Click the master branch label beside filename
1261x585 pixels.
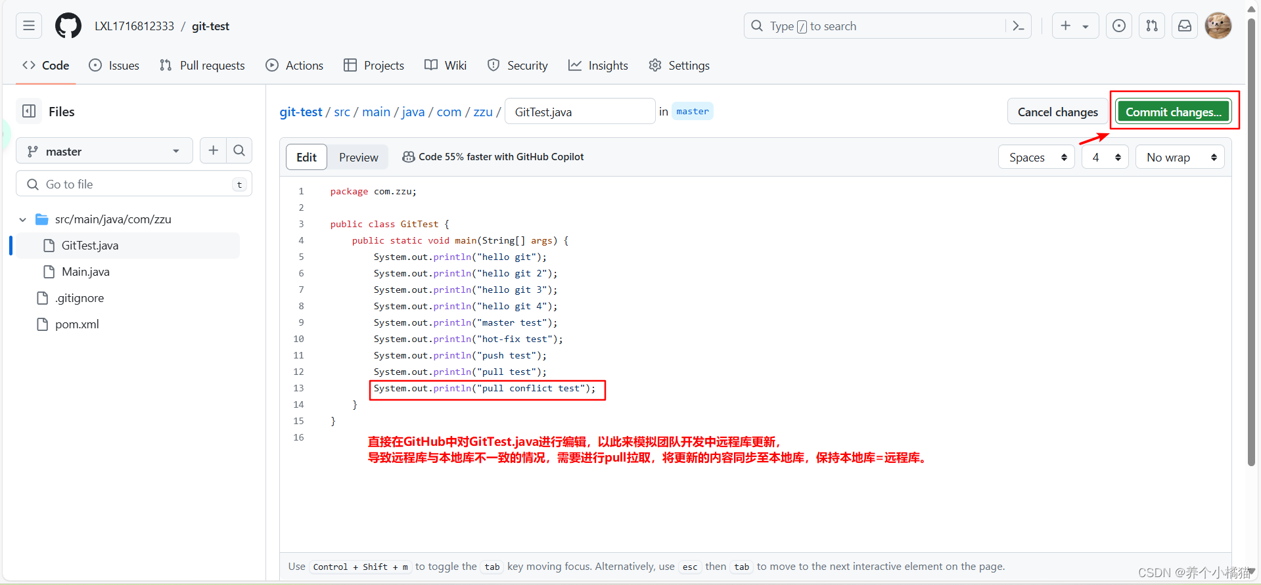click(693, 111)
